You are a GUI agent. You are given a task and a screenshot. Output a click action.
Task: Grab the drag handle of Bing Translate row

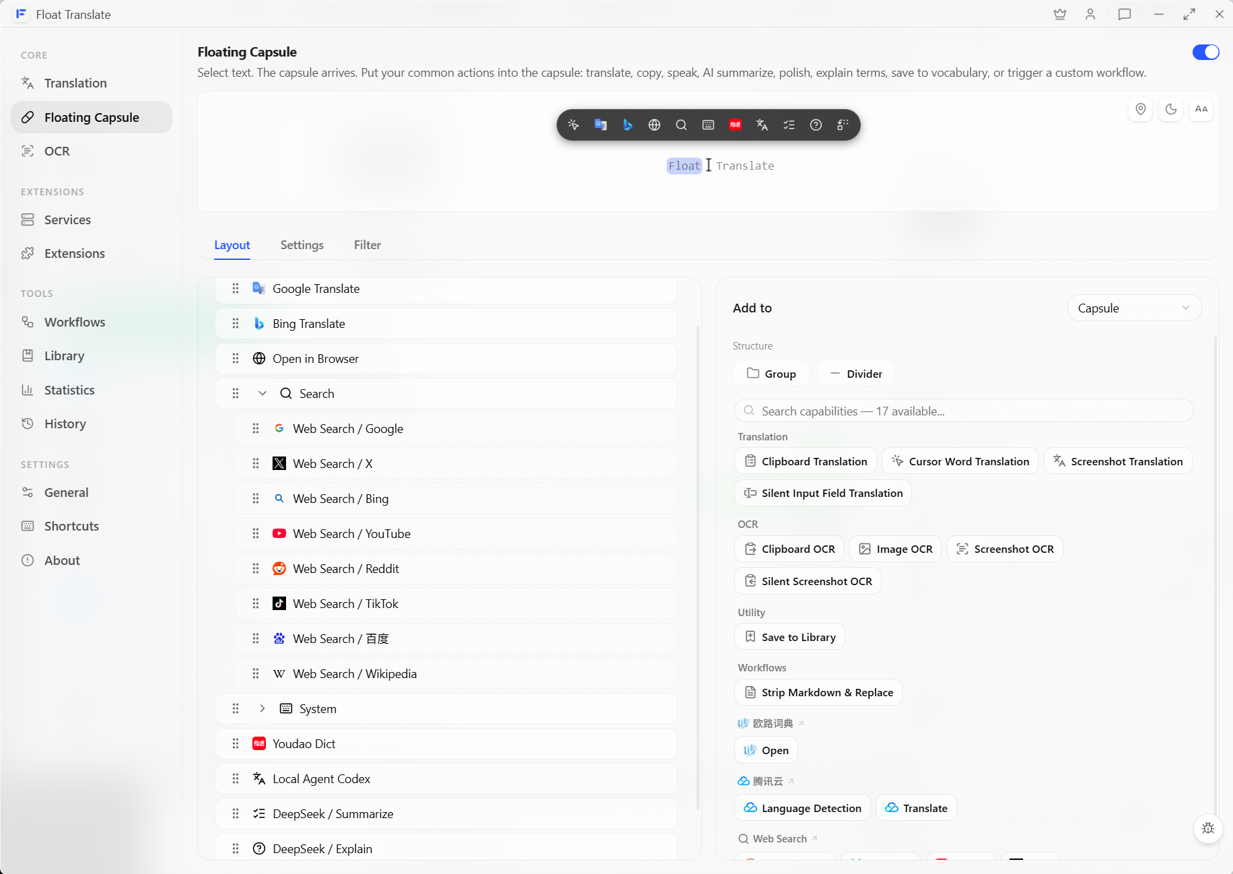[x=236, y=324]
